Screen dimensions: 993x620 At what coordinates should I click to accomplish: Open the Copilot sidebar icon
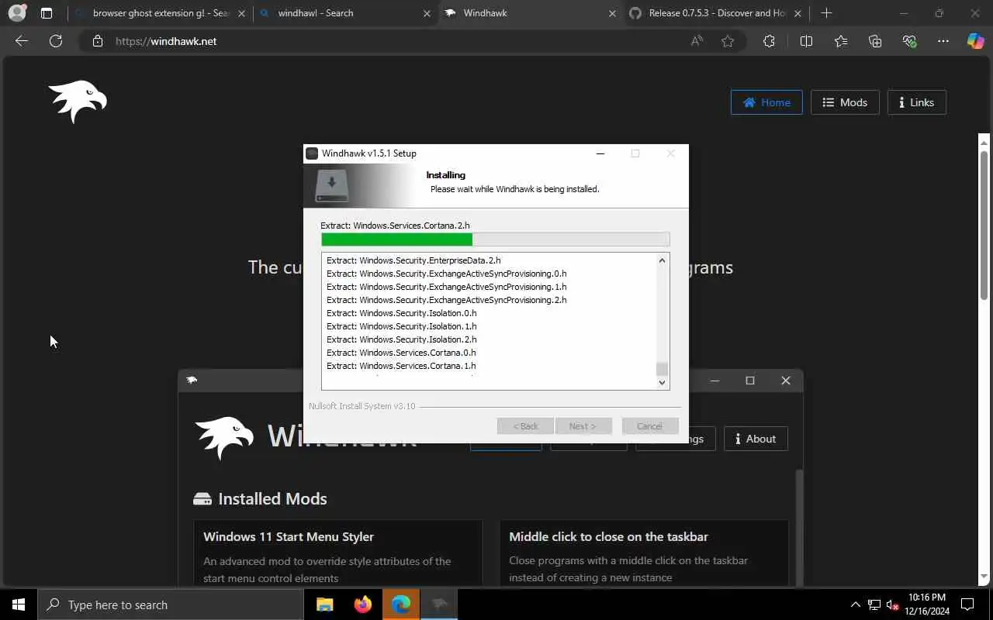pos(975,41)
